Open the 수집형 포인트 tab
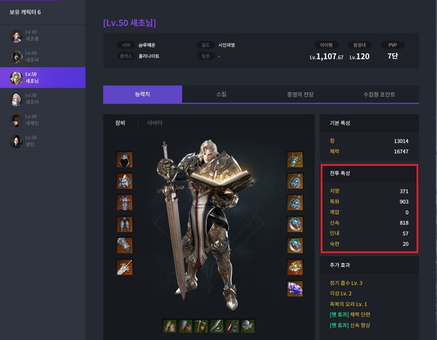The image size is (437, 340). pos(379,94)
